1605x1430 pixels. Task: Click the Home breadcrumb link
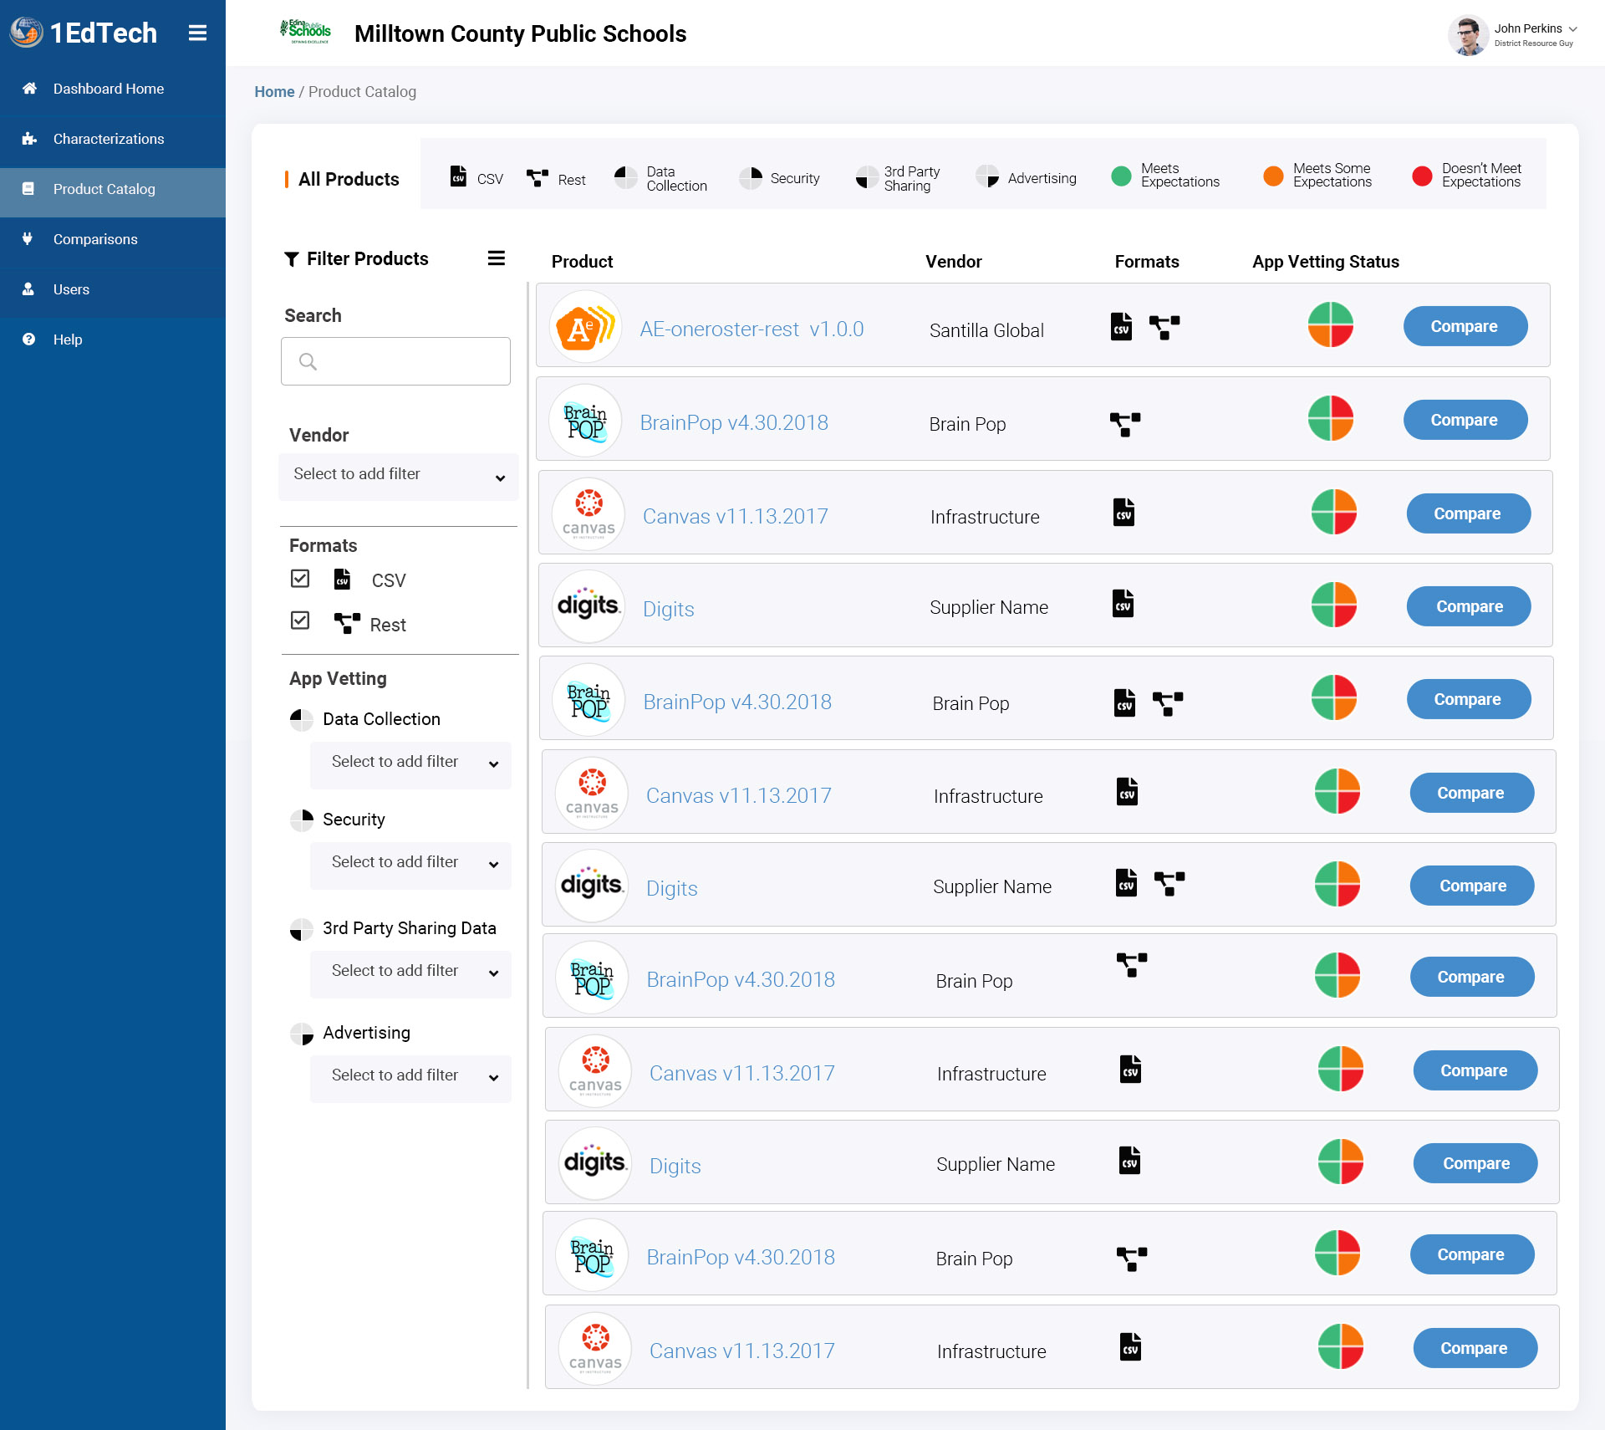[274, 92]
